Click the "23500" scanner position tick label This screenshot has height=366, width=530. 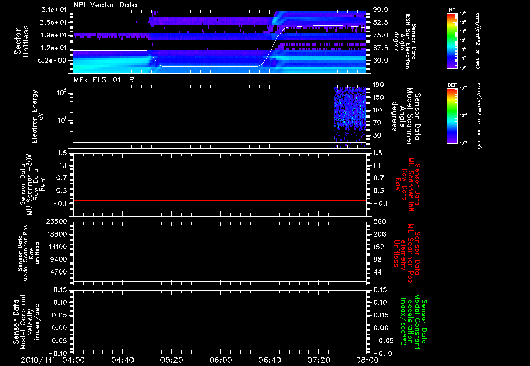click(x=57, y=221)
